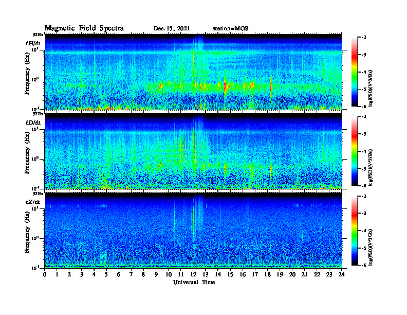Click hour tick label 7 on time axis
407x315 pixels.
tap(131, 275)
